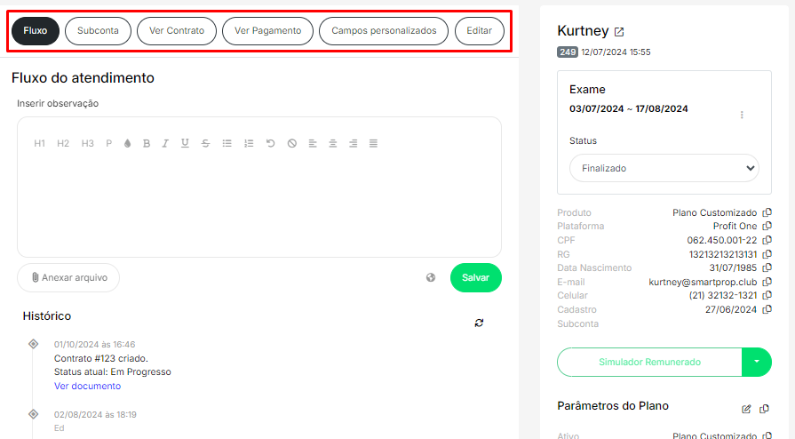Follow the Ver documento link
The width and height of the screenshot is (795, 439).
(x=87, y=386)
